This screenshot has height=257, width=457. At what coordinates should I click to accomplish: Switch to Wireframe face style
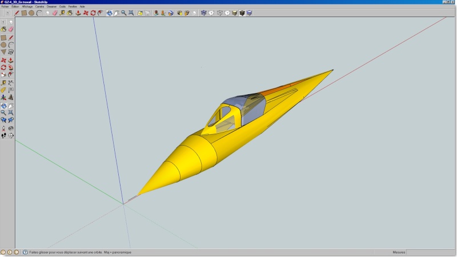[220, 13]
